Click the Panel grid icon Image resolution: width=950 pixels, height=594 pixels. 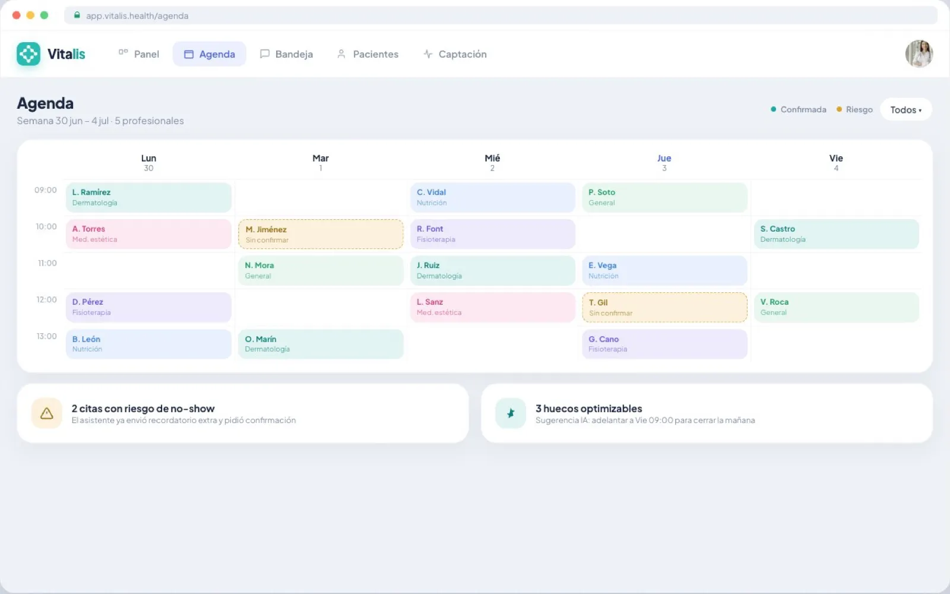[x=123, y=52]
